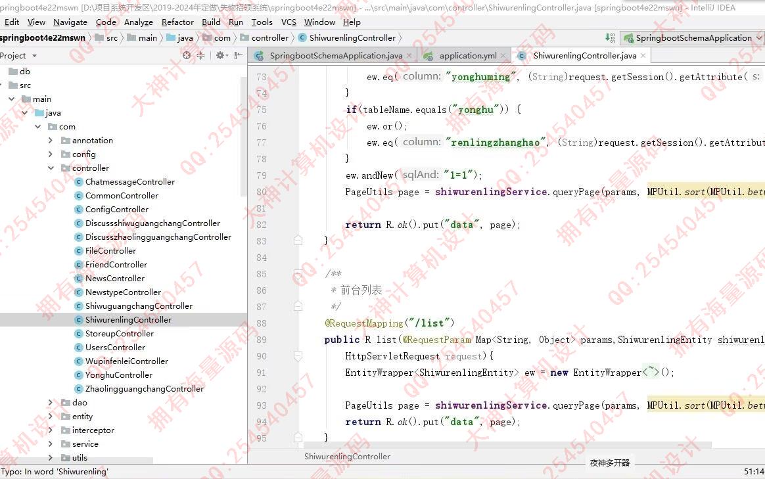Click the springboot4e22mswn breadcrumb
Image resolution: width=765 pixels, height=479 pixels.
[x=43, y=37]
